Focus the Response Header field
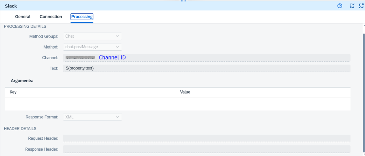 coord(207,149)
